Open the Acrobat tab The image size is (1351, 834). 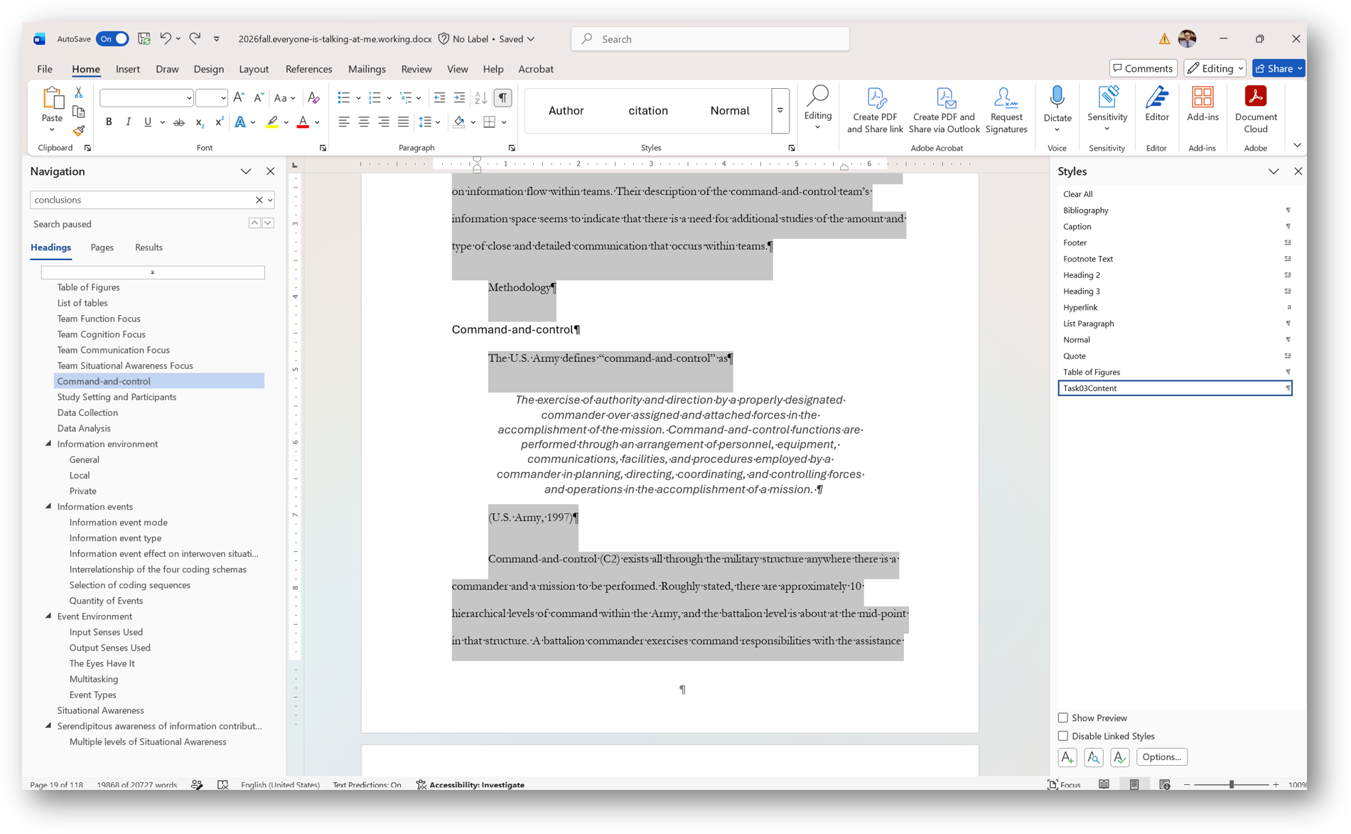(x=536, y=69)
